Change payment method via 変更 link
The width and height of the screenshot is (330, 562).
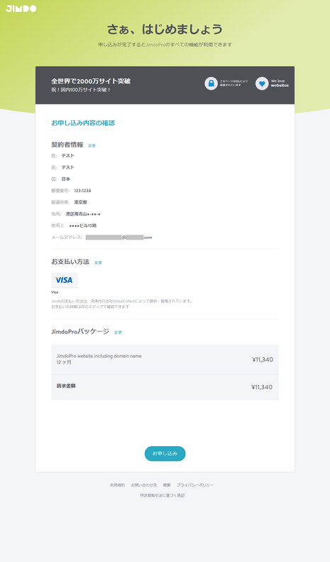coord(98,263)
